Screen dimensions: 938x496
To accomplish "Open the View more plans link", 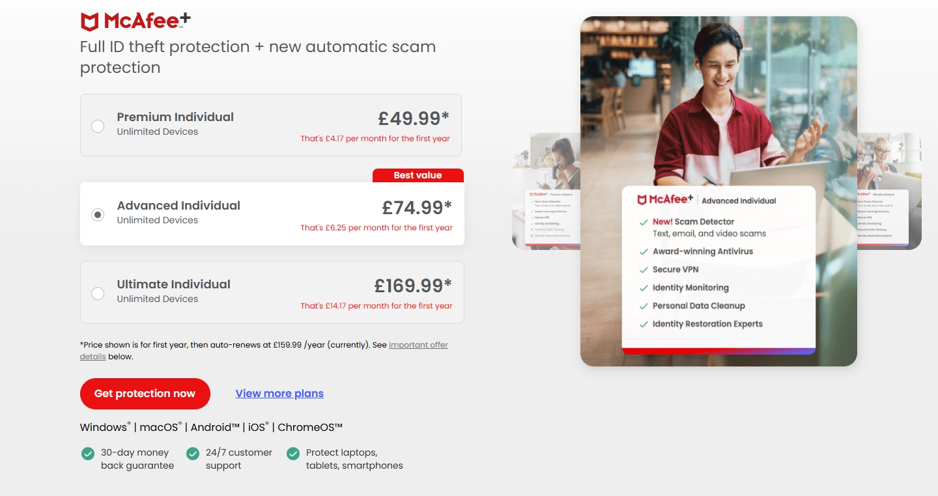I will point(279,393).
